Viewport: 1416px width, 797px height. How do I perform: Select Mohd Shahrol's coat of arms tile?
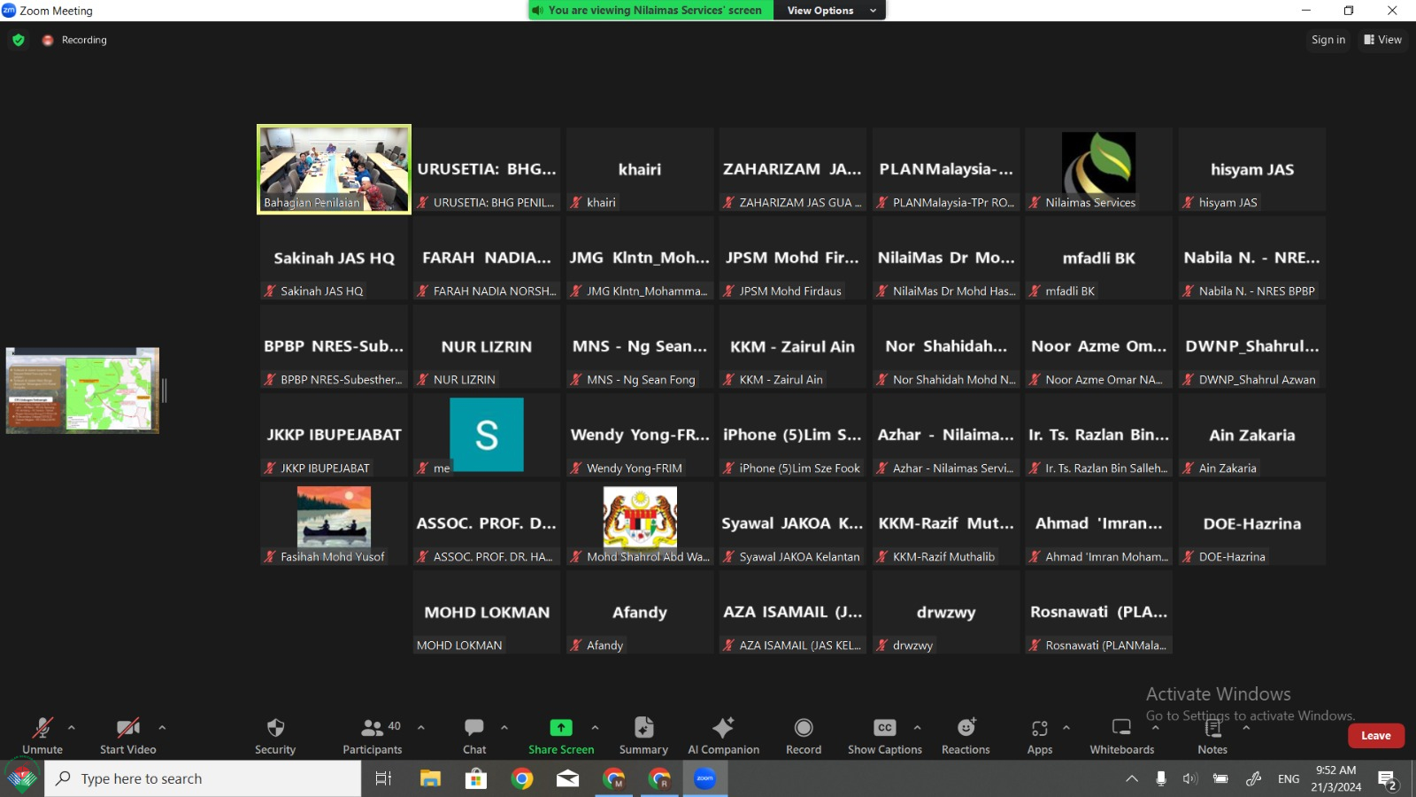(640, 523)
